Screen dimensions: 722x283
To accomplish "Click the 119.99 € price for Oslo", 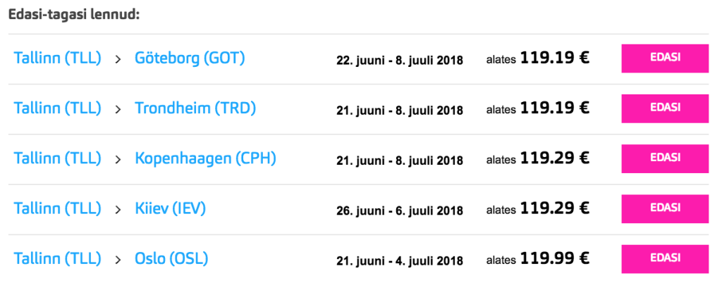I will coord(555,258).
